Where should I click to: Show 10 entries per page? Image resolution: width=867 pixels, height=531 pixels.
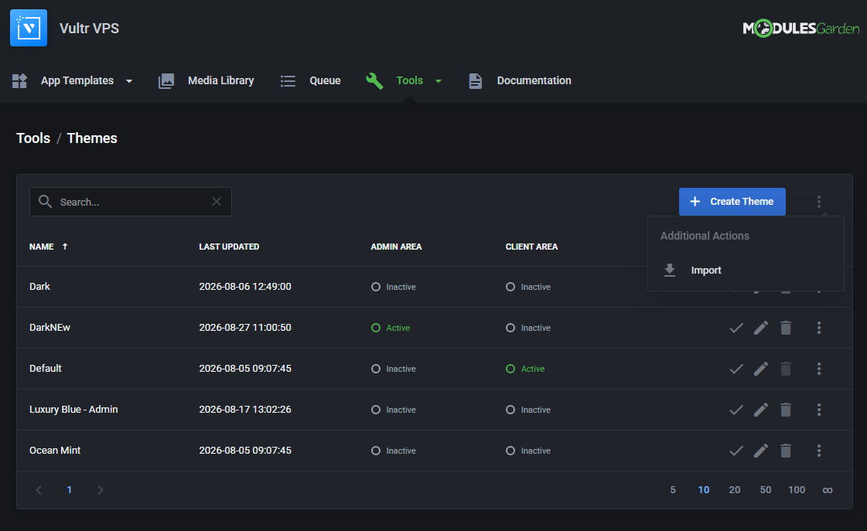703,490
